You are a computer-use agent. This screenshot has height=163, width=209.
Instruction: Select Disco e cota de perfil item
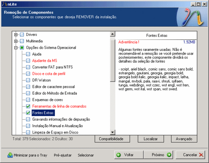(x=49, y=74)
